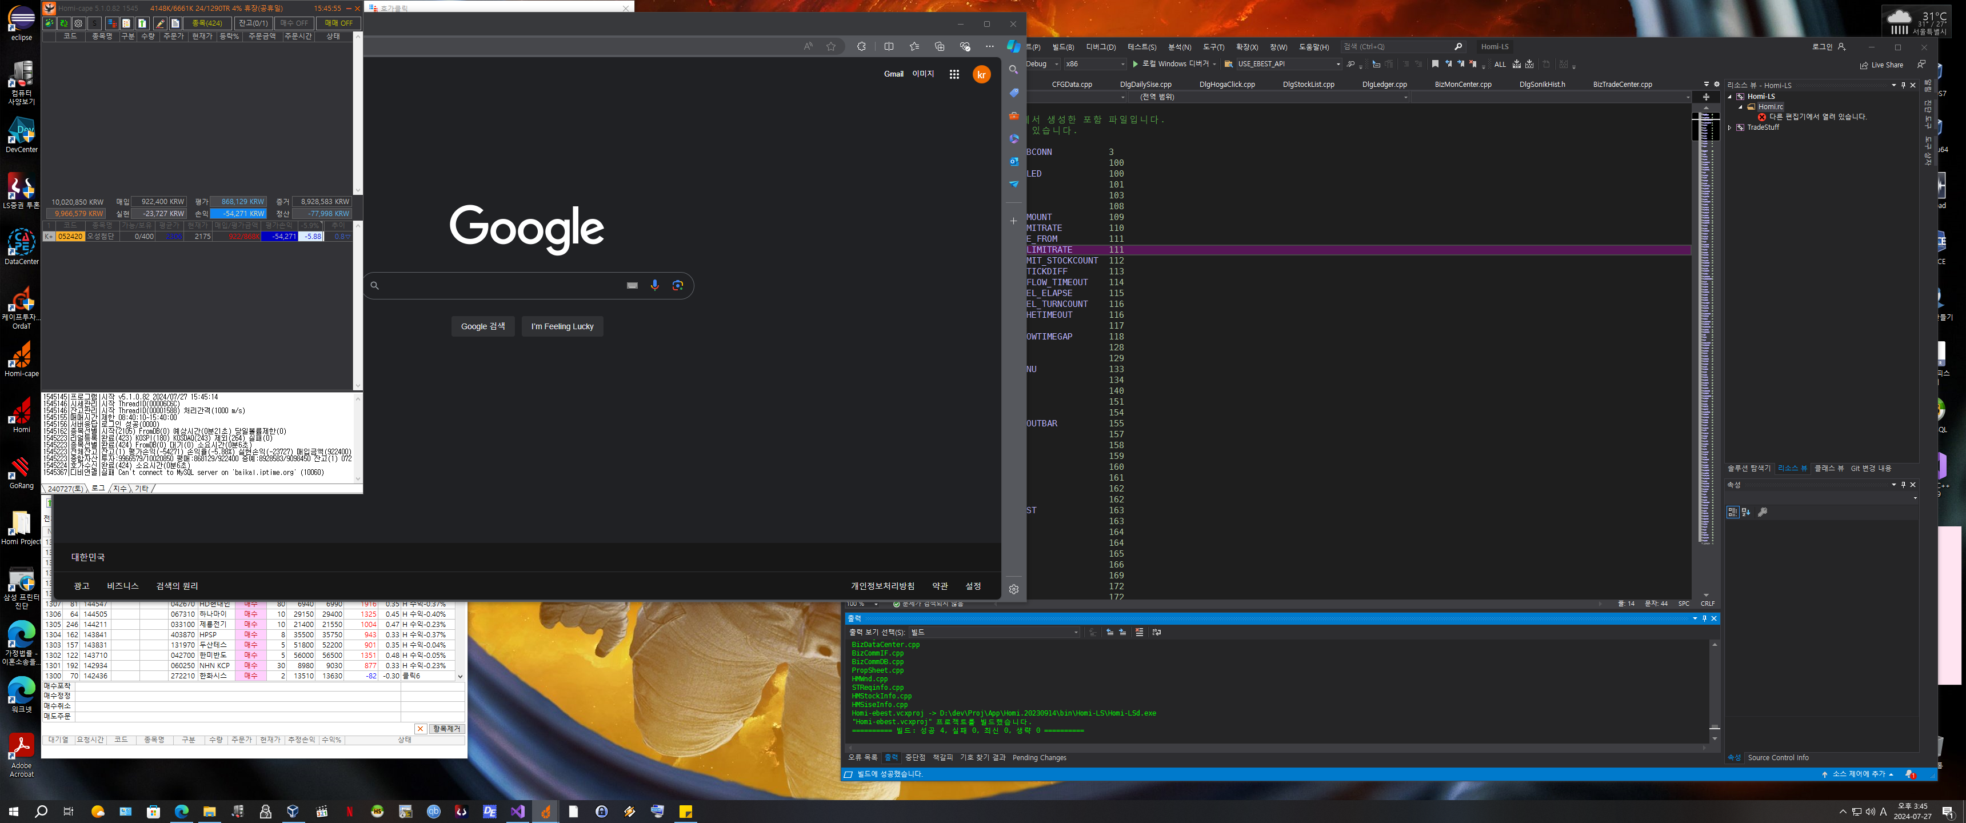This screenshot has height=823, width=1966.
Task: Switch to the DlgLedger.cpp editor tab
Action: point(1384,85)
